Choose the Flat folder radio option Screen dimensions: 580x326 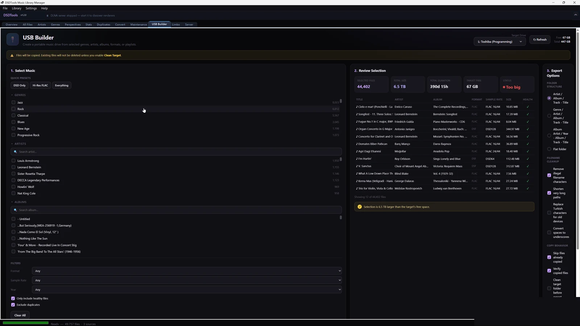[549, 149]
